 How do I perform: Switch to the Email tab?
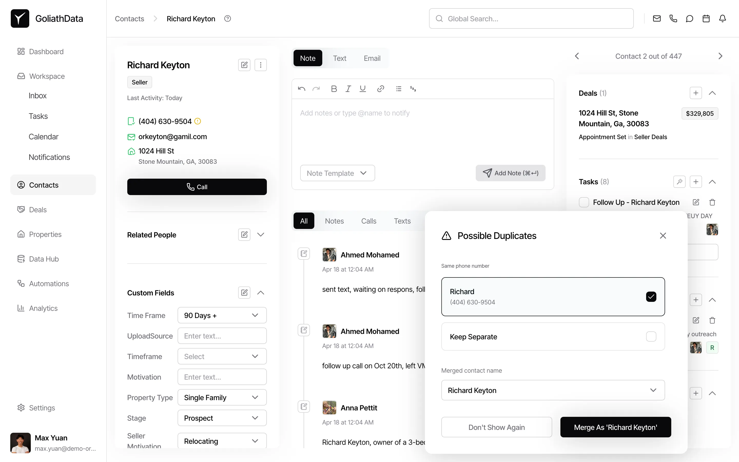[x=372, y=58]
